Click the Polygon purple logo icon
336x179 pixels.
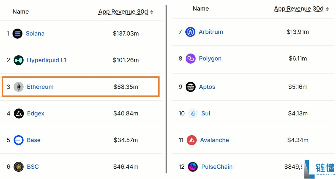click(190, 59)
